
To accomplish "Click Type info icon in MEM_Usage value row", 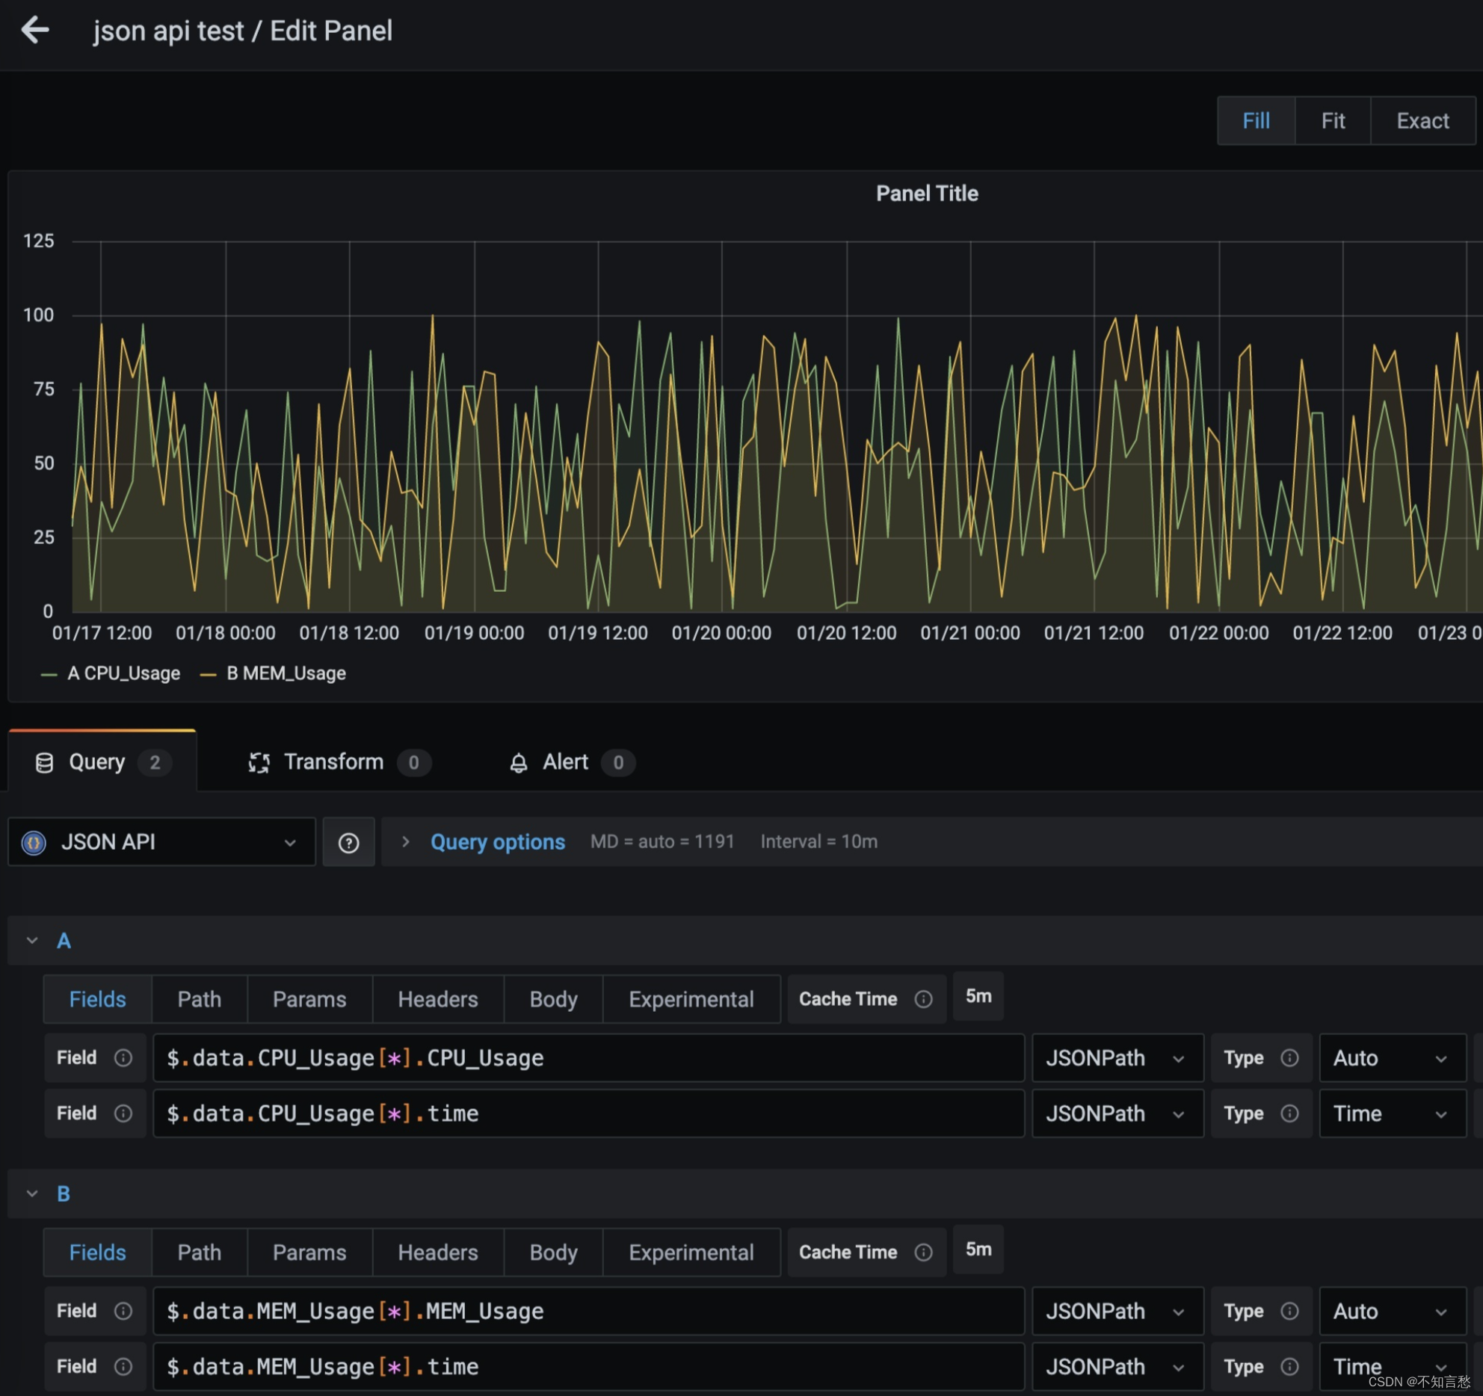I will [x=1289, y=1311].
